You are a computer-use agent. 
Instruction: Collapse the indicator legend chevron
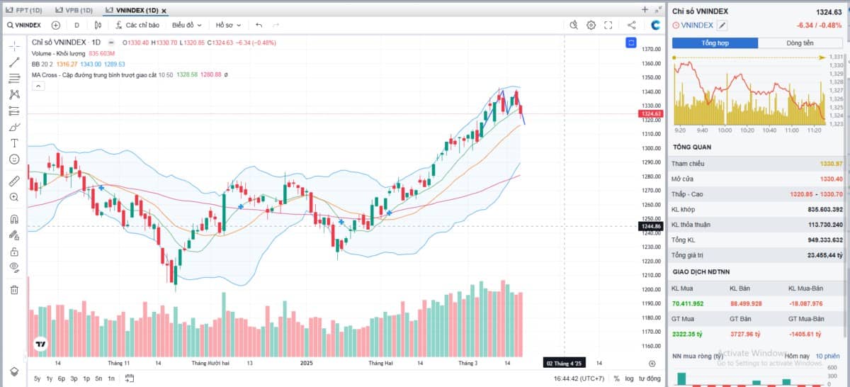(x=38, y=86)
